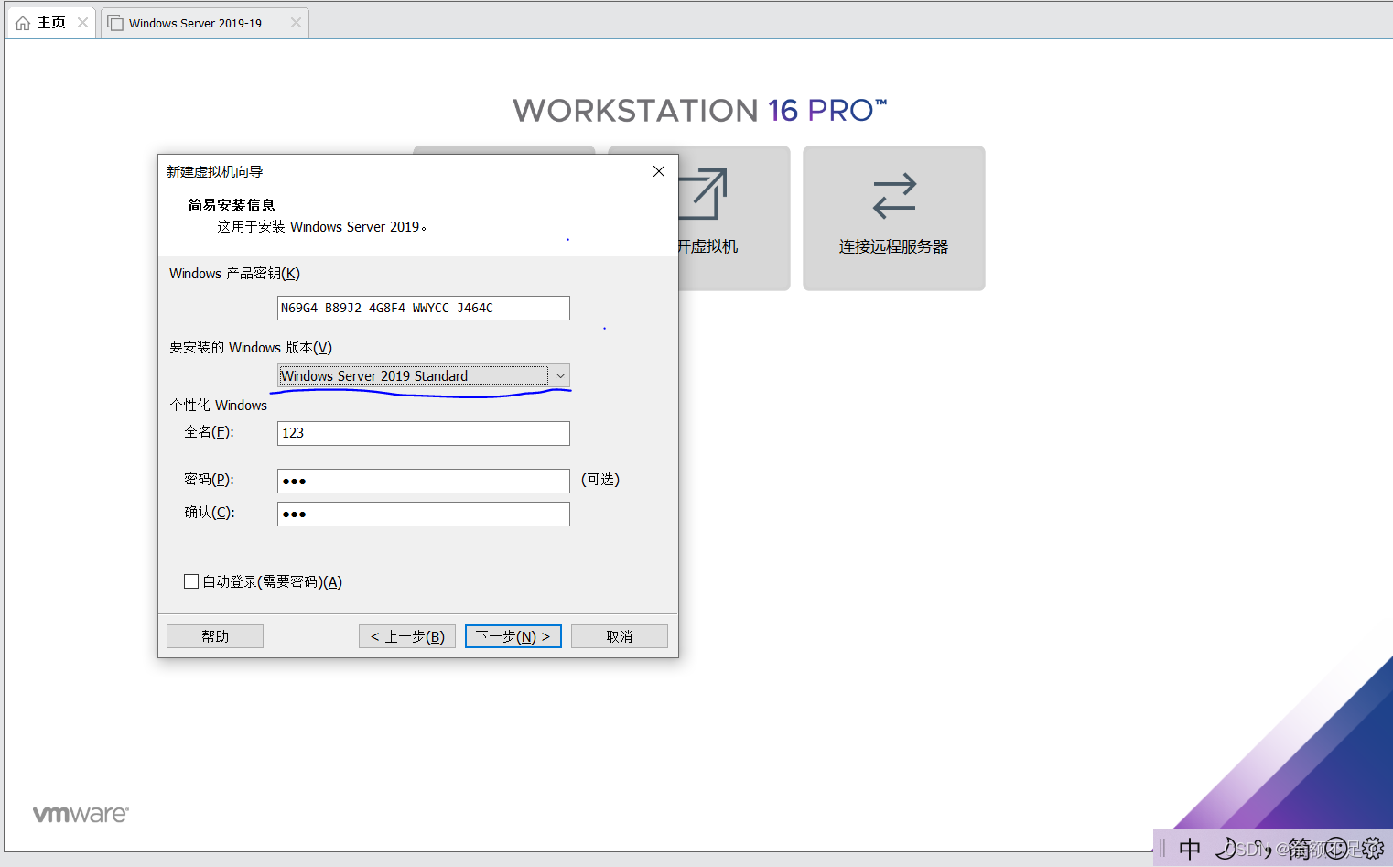Image resolution: width=1393 pixels, height=867 pixels.
Task: Select the Windows Server 2019 Standard combo box
Action: pyautogui.click(x=423, y=375)
